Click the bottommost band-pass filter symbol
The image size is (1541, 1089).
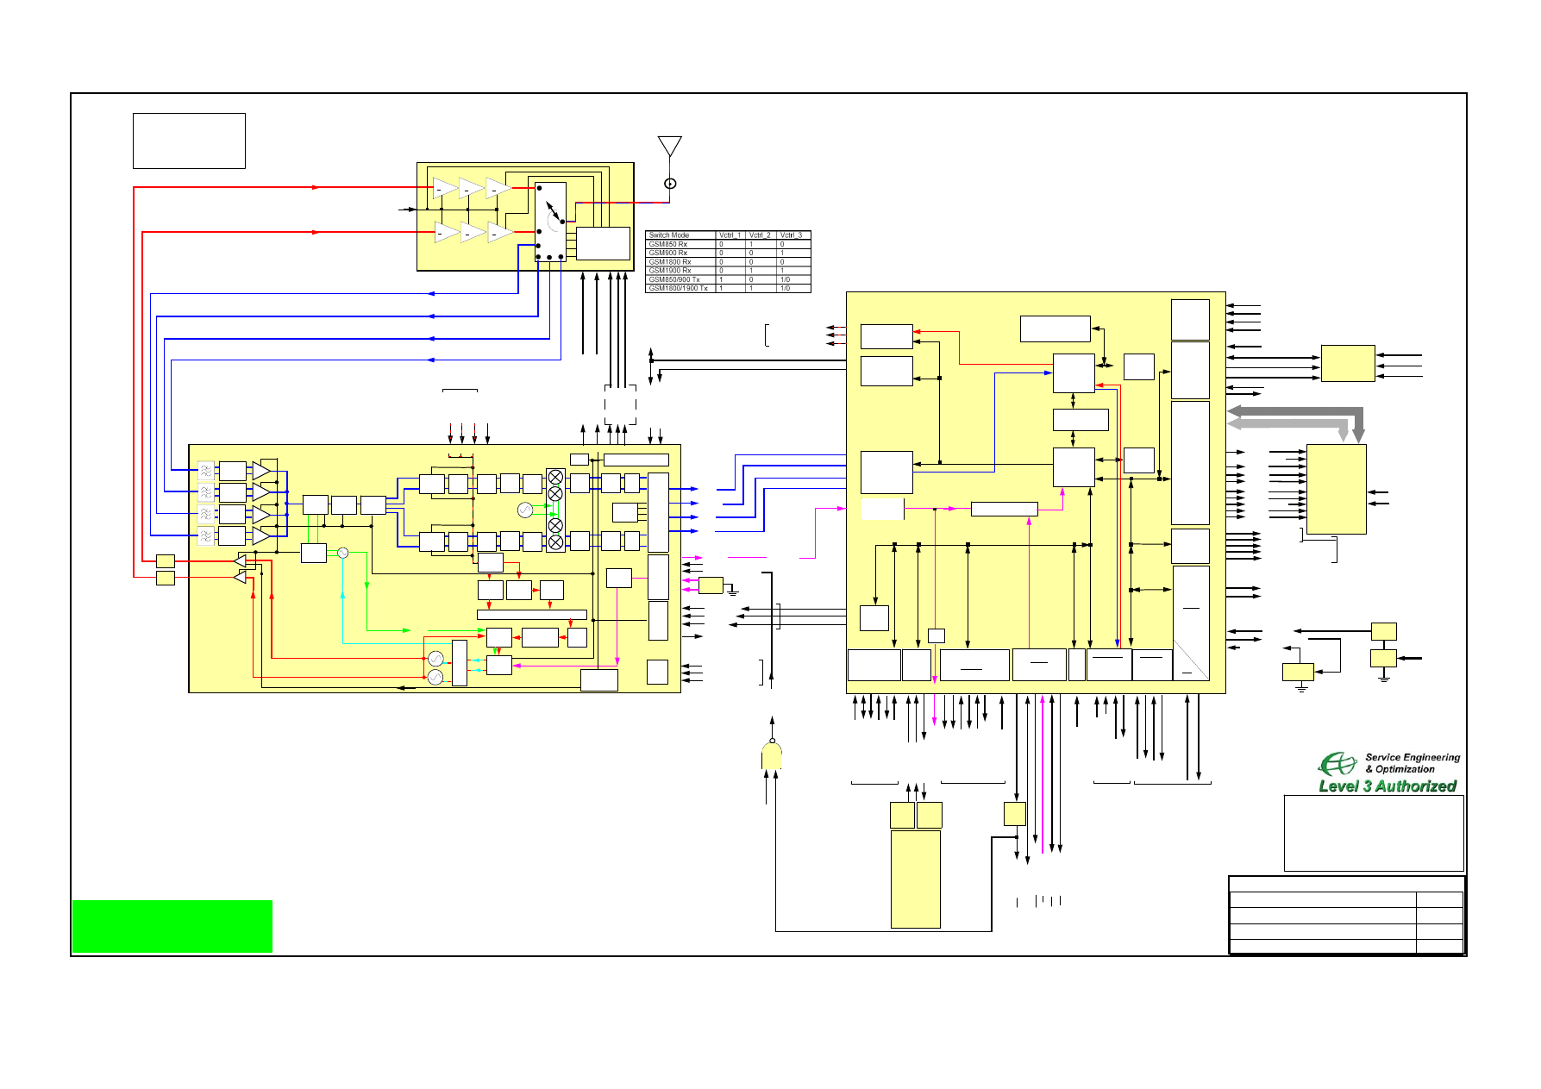[206, 536]
